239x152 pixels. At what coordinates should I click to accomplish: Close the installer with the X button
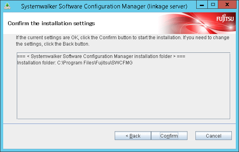pos(227,4)
